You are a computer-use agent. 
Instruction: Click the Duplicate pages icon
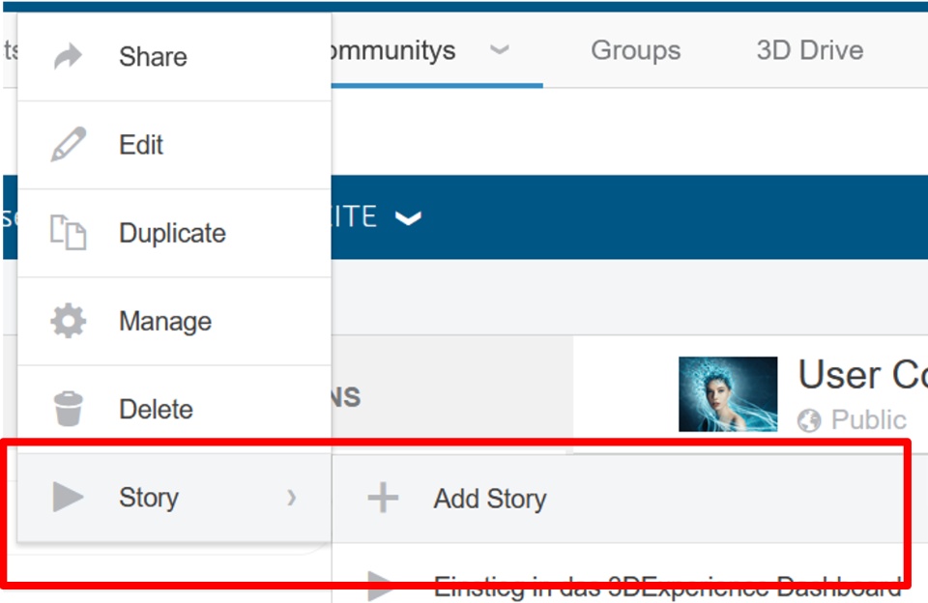(x=68, y=233)
